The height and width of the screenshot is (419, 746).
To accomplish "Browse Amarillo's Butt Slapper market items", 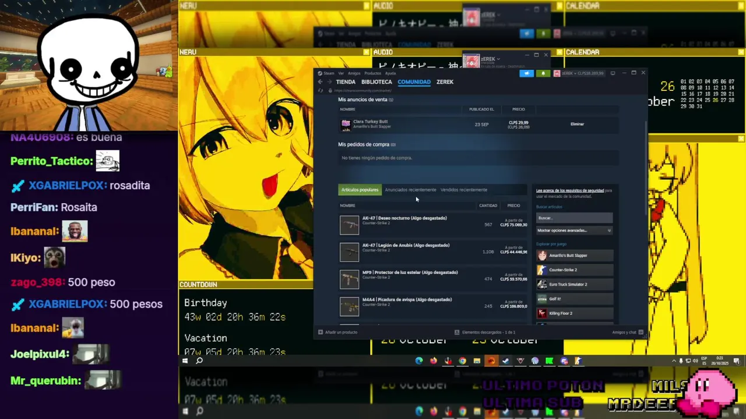I will (x=575, y=255).
